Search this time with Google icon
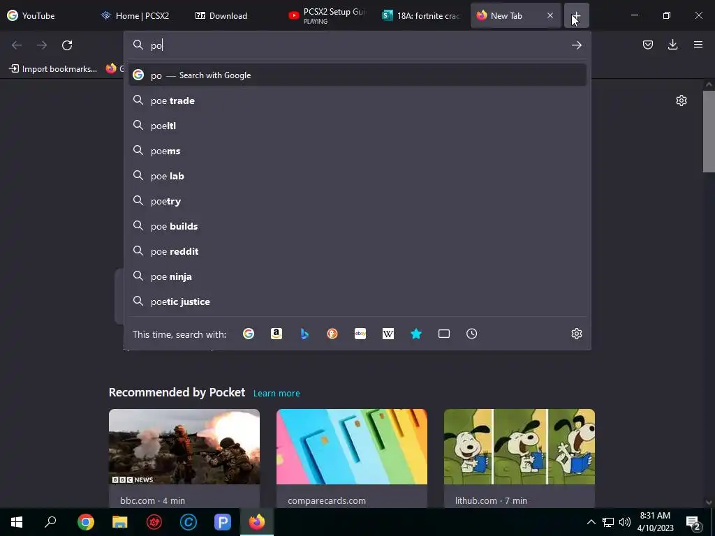The height and width of the screenshot is (536, 715). tap(249, 334)
